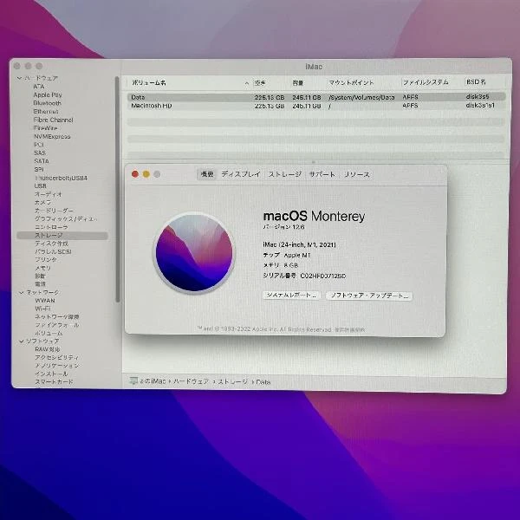The height and width of the screenshot is (520, 520).
Task: Select ネットワーク環境 in the sidebar
Action: click(57, 316)
